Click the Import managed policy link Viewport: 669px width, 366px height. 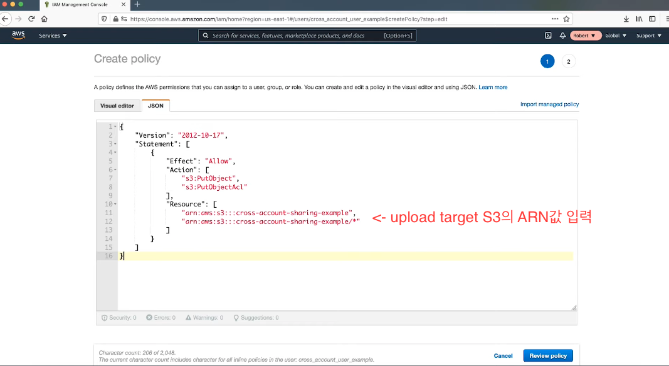tap(549, 104)
